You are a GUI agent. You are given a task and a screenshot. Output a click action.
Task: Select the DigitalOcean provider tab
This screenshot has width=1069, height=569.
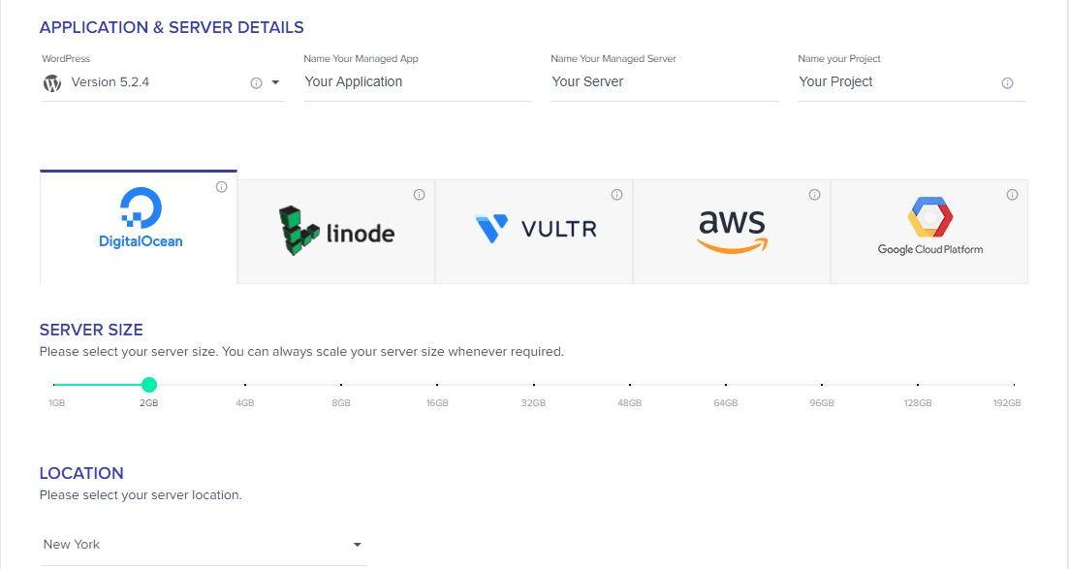[139, 227]
